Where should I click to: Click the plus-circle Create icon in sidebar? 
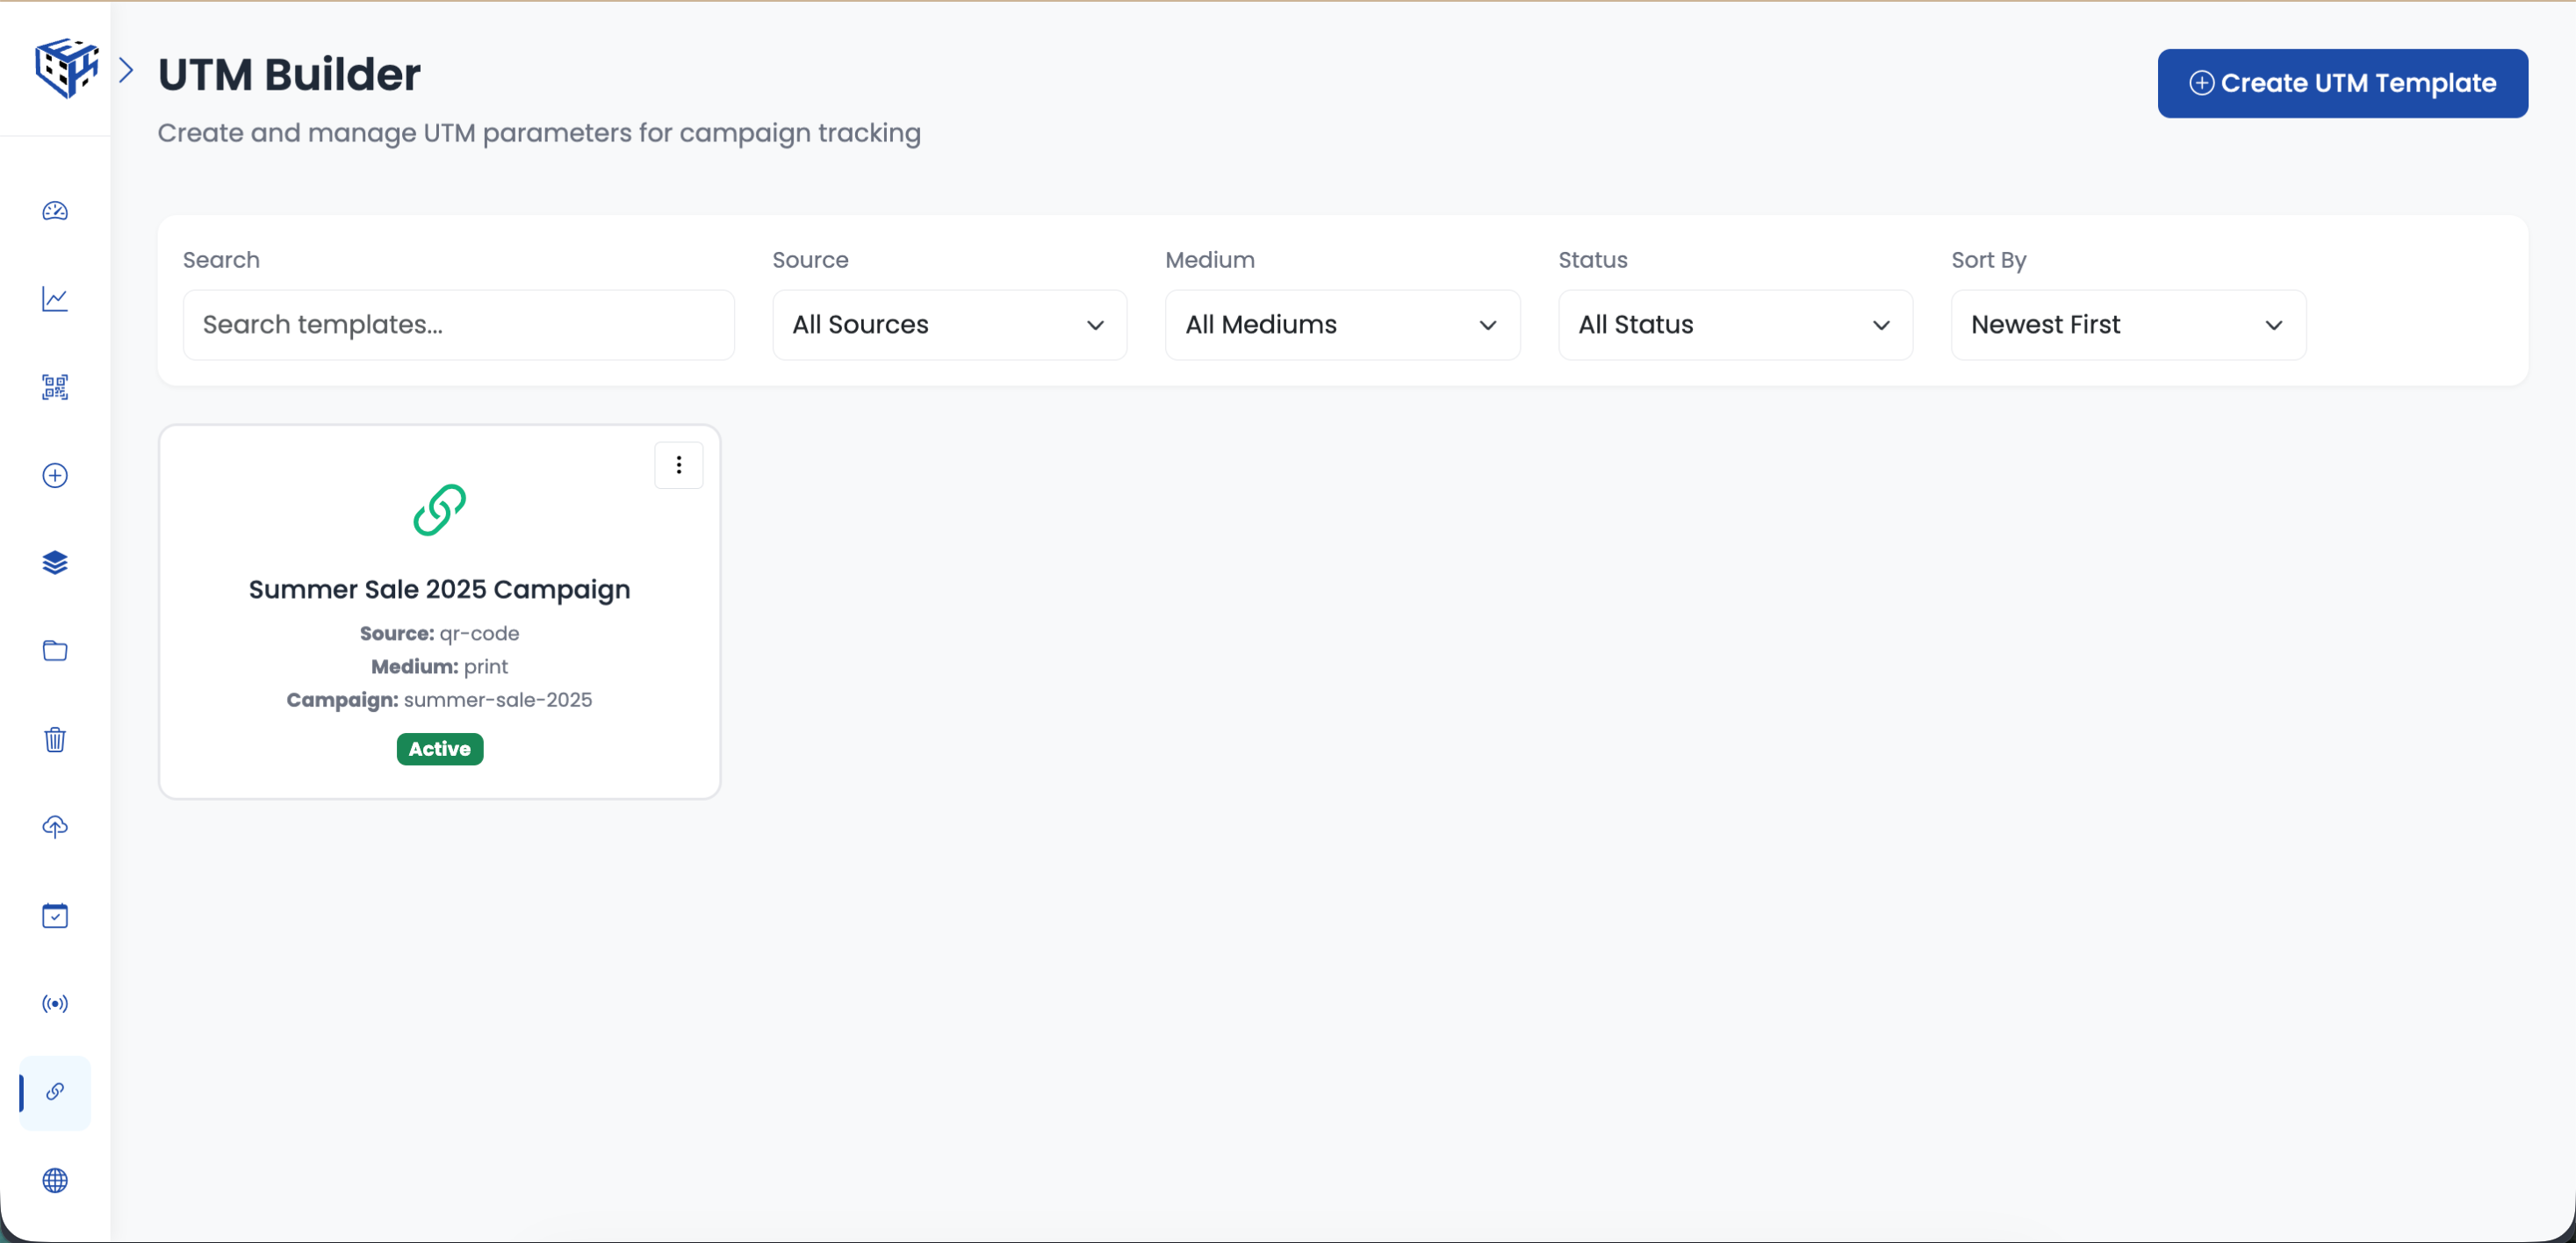(x=55, y=476)
